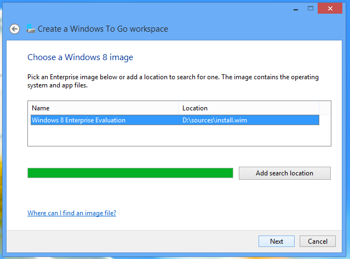Click the green search progress bar

pos(130,173)
